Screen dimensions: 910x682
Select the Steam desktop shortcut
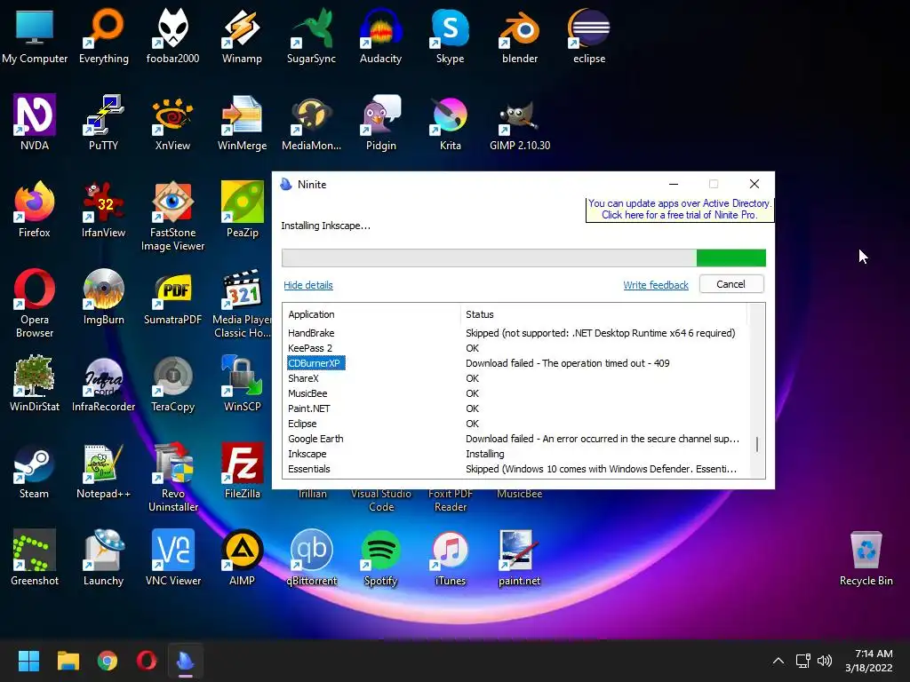point(35,471)
